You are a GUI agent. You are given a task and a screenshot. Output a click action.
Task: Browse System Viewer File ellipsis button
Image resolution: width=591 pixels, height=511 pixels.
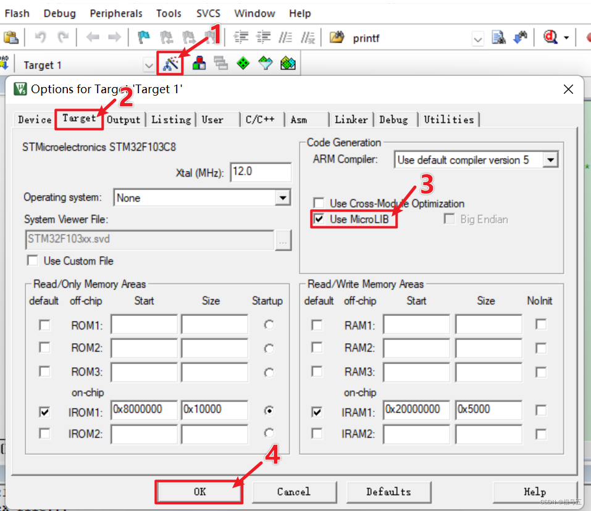(283, 240)
